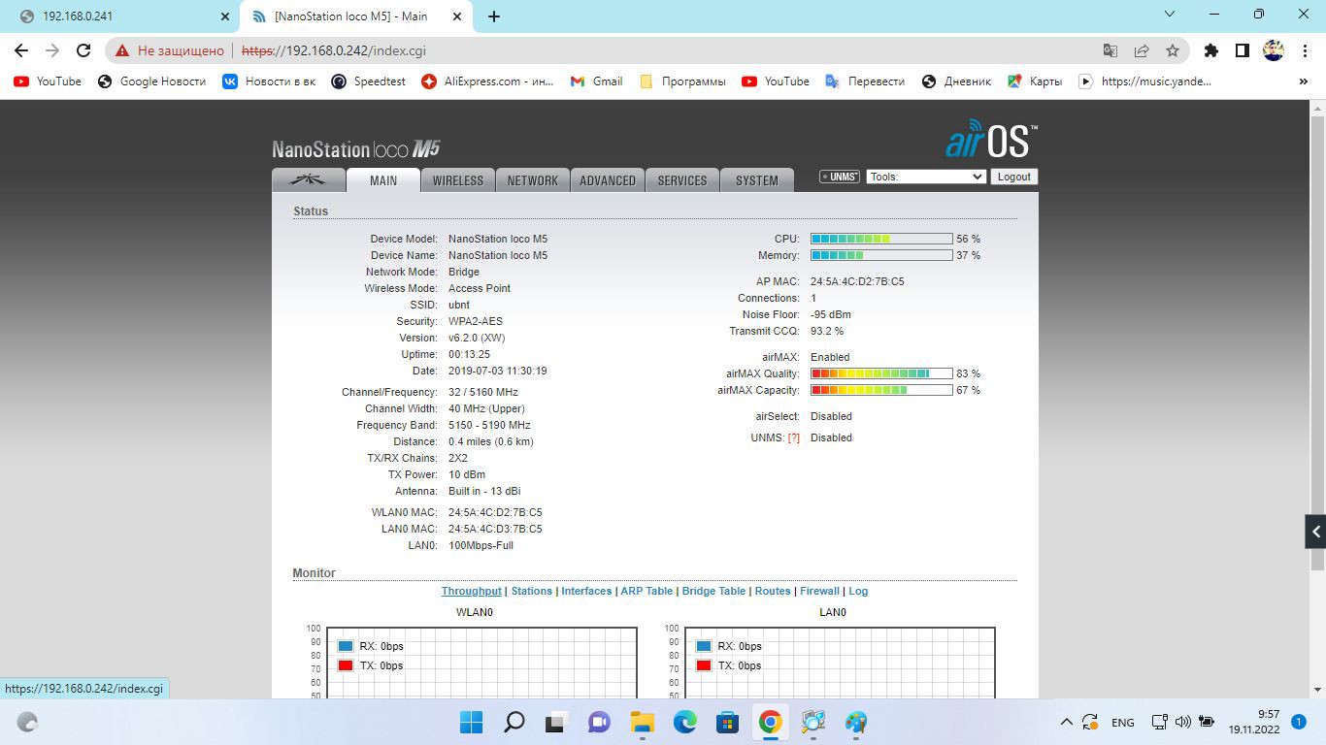Open the Google Translate page icon

tap(1111, 50)
